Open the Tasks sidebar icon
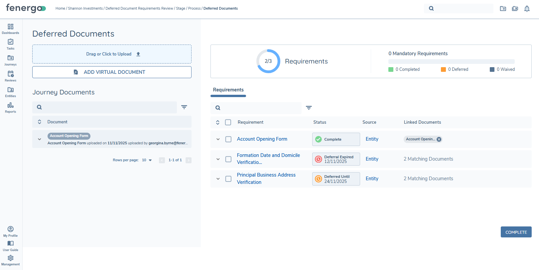This screenshot has width=539, height=270. coord(11,44)
